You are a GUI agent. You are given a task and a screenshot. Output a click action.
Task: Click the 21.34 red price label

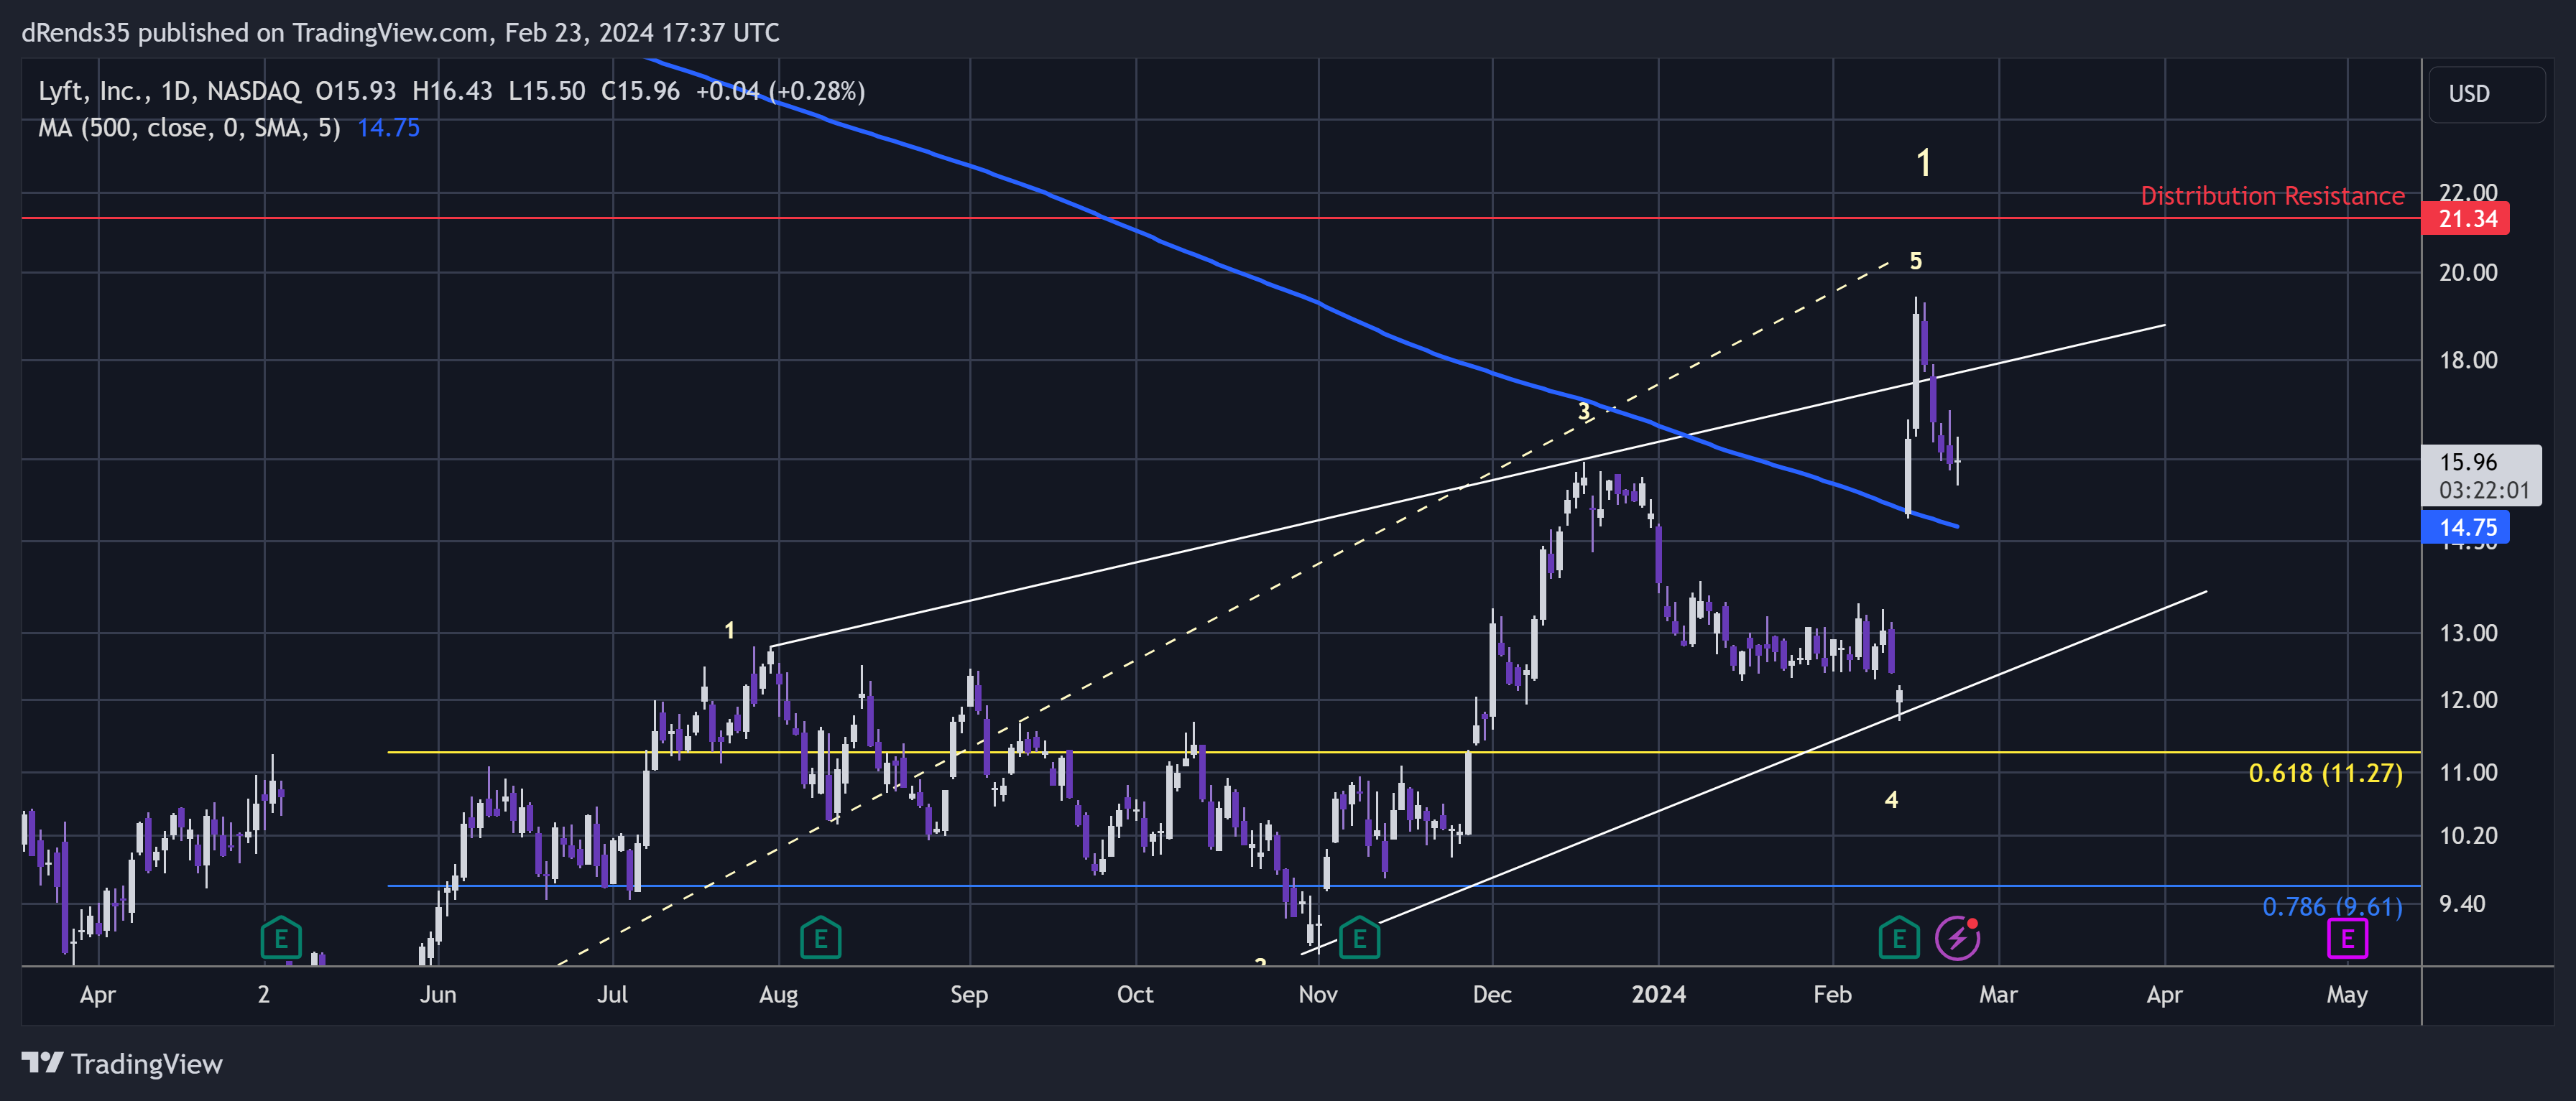point(2466,218)
